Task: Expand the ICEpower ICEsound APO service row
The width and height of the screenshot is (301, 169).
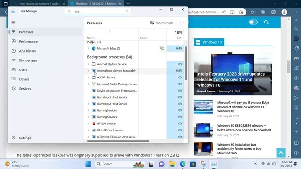Action: click(88, 137)
